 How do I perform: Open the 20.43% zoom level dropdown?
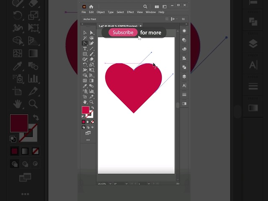tap(110, 184)
